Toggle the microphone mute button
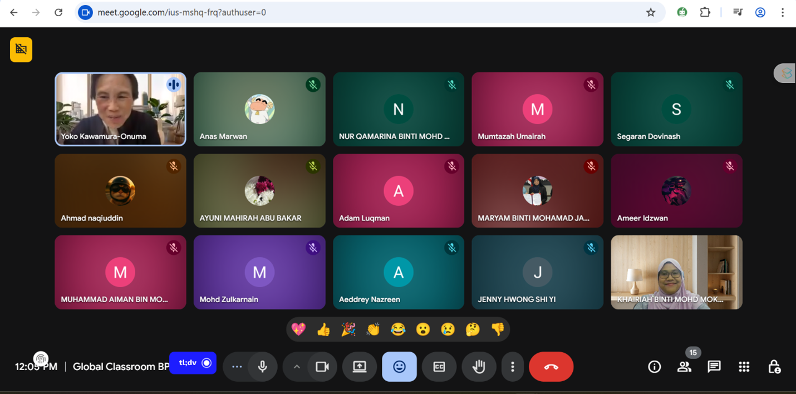The width and height of the screenshot is (796, 394). 262,367
